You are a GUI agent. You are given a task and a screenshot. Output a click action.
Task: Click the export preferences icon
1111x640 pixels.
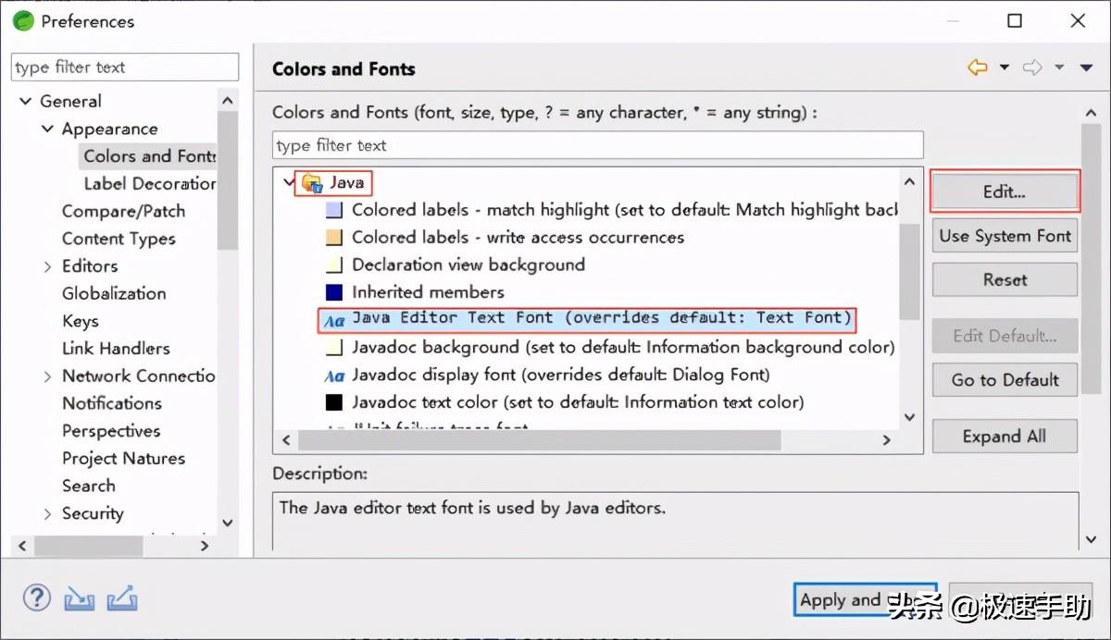click(x=122, y=599)
